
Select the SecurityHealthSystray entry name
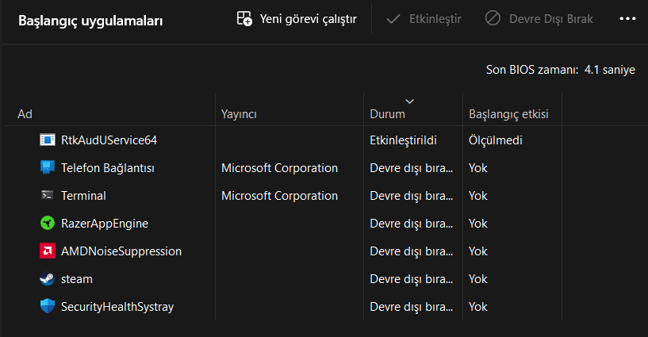pyautogui.click(x=117, y=306)
